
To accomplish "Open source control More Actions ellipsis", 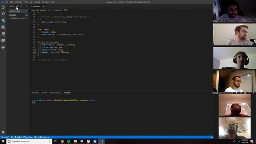I will [26, 6].
